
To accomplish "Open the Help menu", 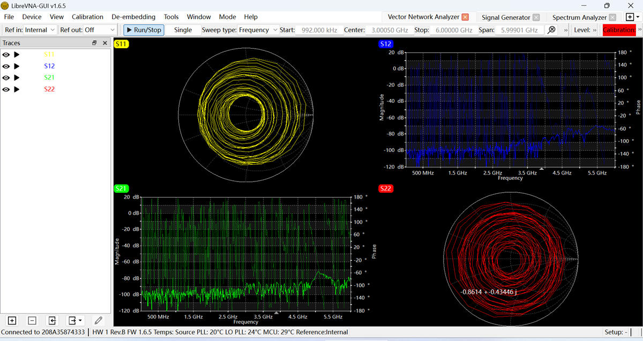I will pos(251,17).
